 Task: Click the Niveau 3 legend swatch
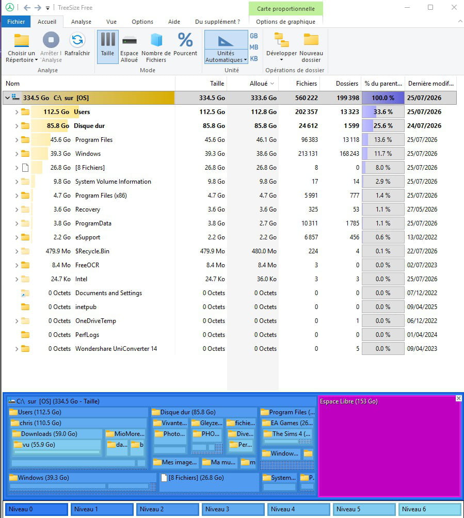(233, 509)
